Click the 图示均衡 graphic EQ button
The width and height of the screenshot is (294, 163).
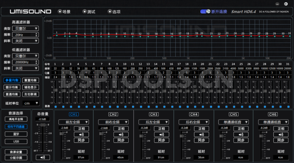coord(12,87)
